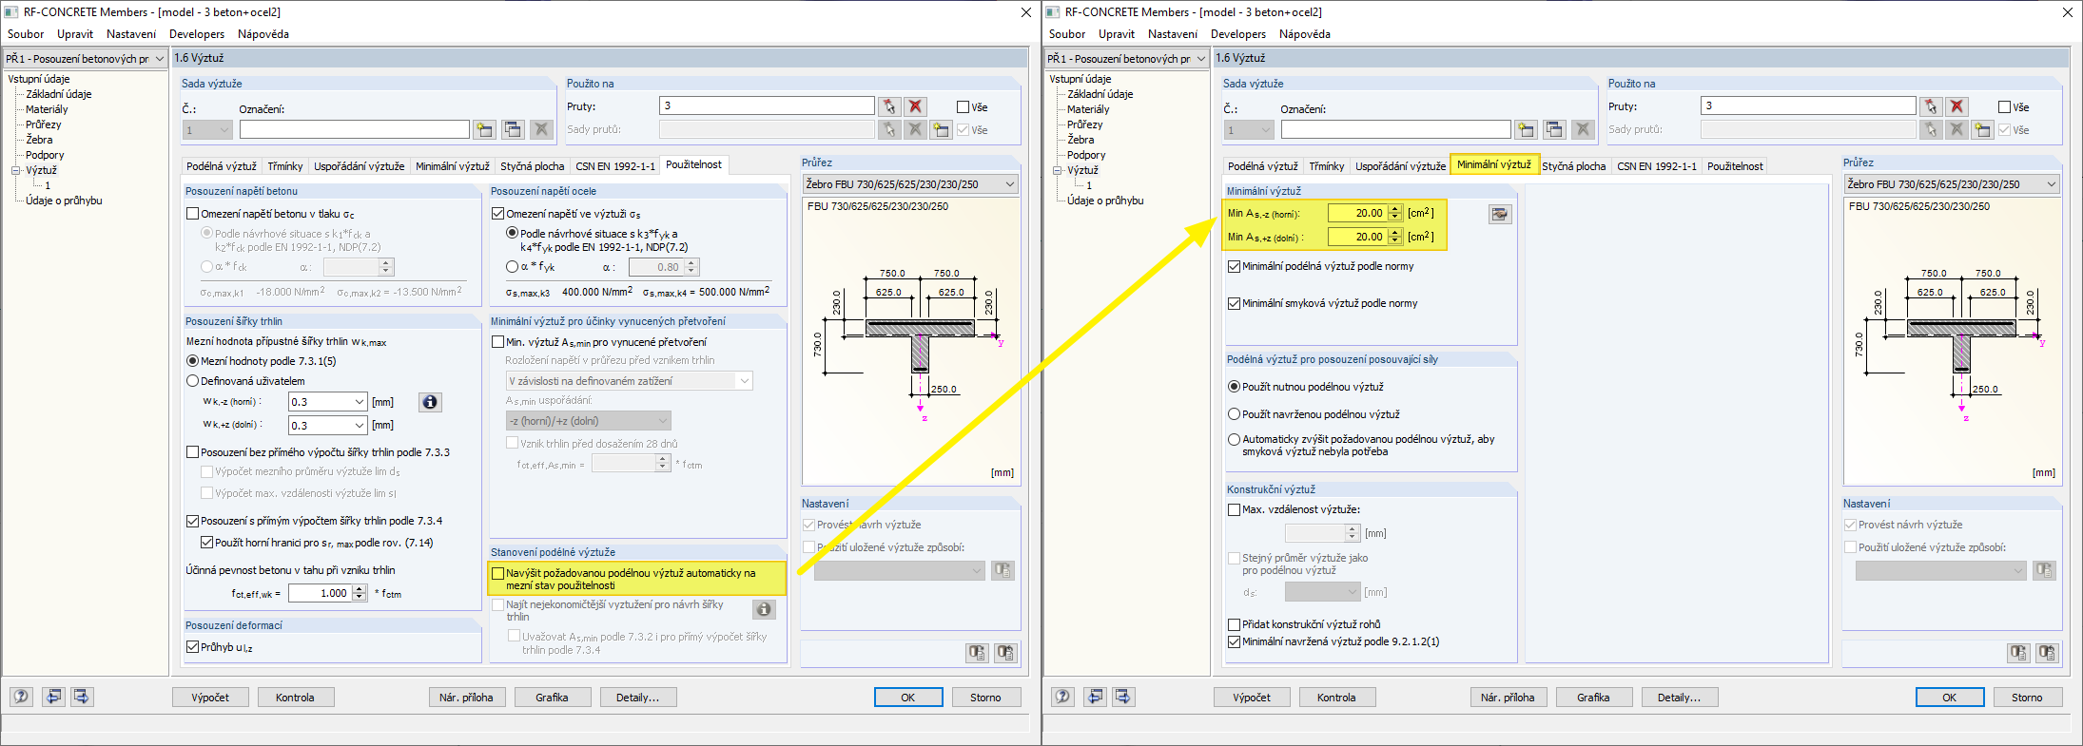Uncheck Omezení napětí ve výztuži checkbox
This screenshot has width=2083, height=746.
[497, 214]
